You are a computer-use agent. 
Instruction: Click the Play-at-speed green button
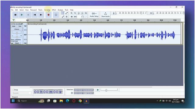pos(98,90)
